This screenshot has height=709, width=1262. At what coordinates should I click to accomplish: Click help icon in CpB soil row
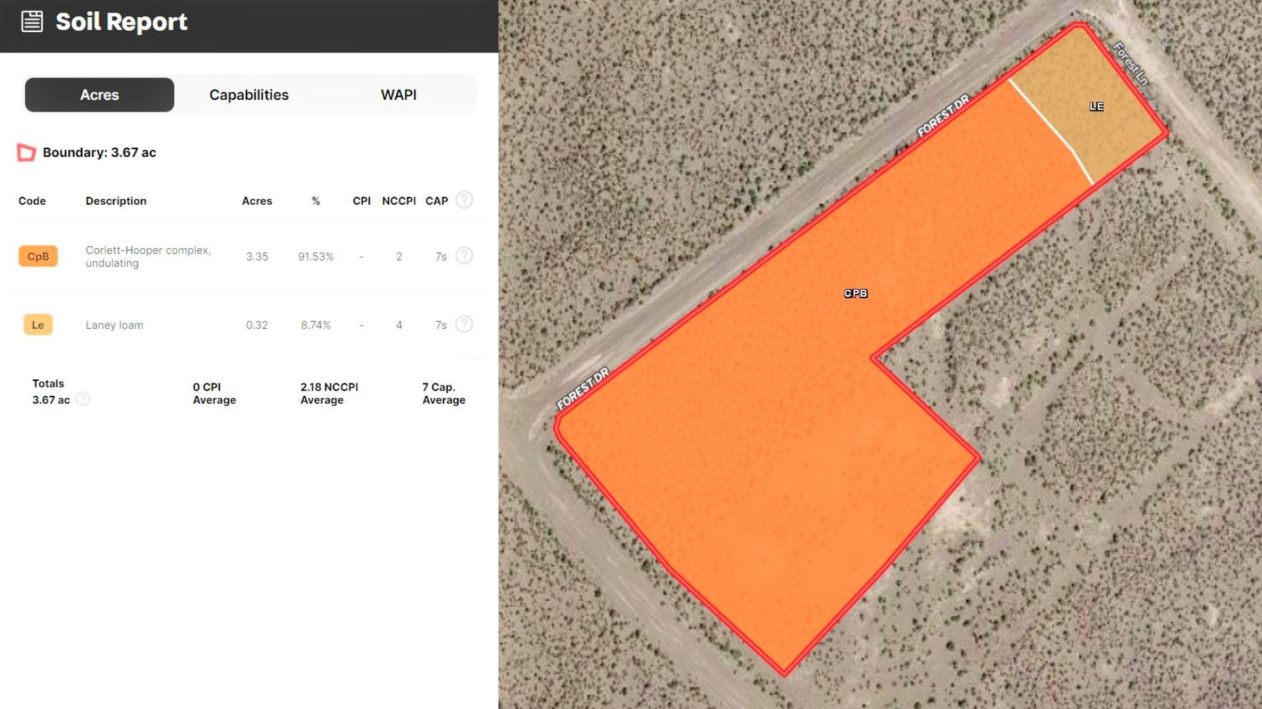click(x=464, y=255)
